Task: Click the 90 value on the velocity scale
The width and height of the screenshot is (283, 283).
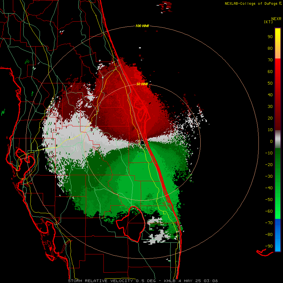Action: [x=270, y=37]
